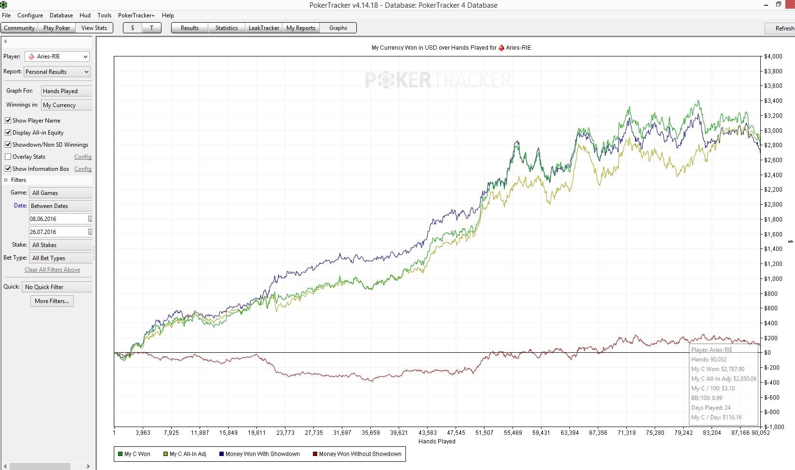Click Clear All Filters Above link

pos(53,270)
